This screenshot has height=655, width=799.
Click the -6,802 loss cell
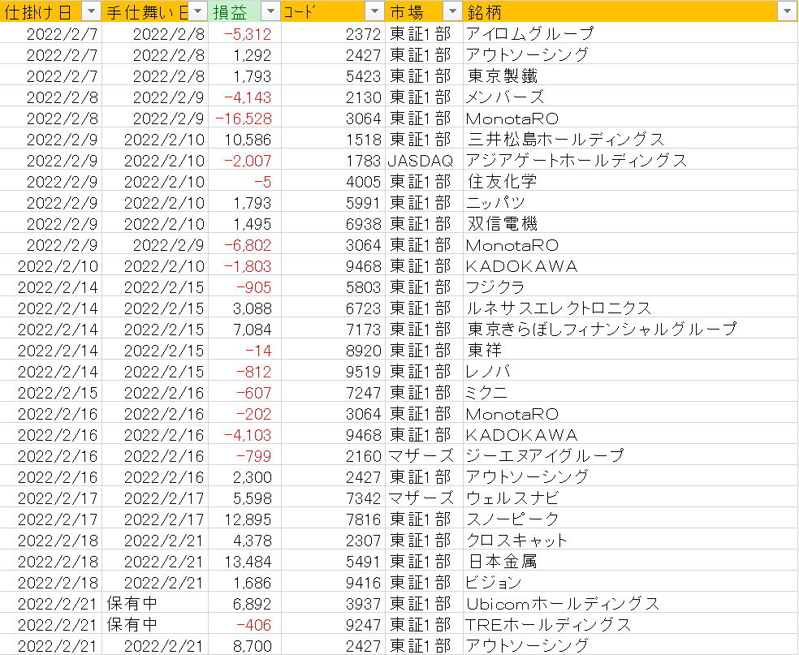pyautogui.click(x=244, y=245)
